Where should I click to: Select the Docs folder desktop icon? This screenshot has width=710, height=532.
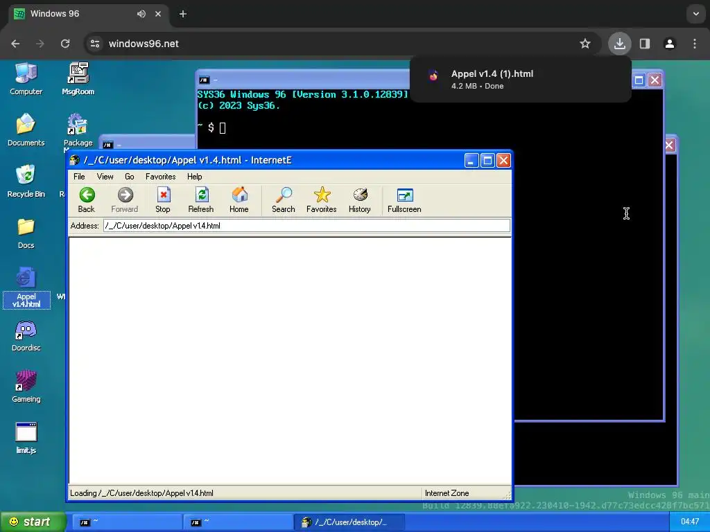pyautogui.click(x=26, y=233)
